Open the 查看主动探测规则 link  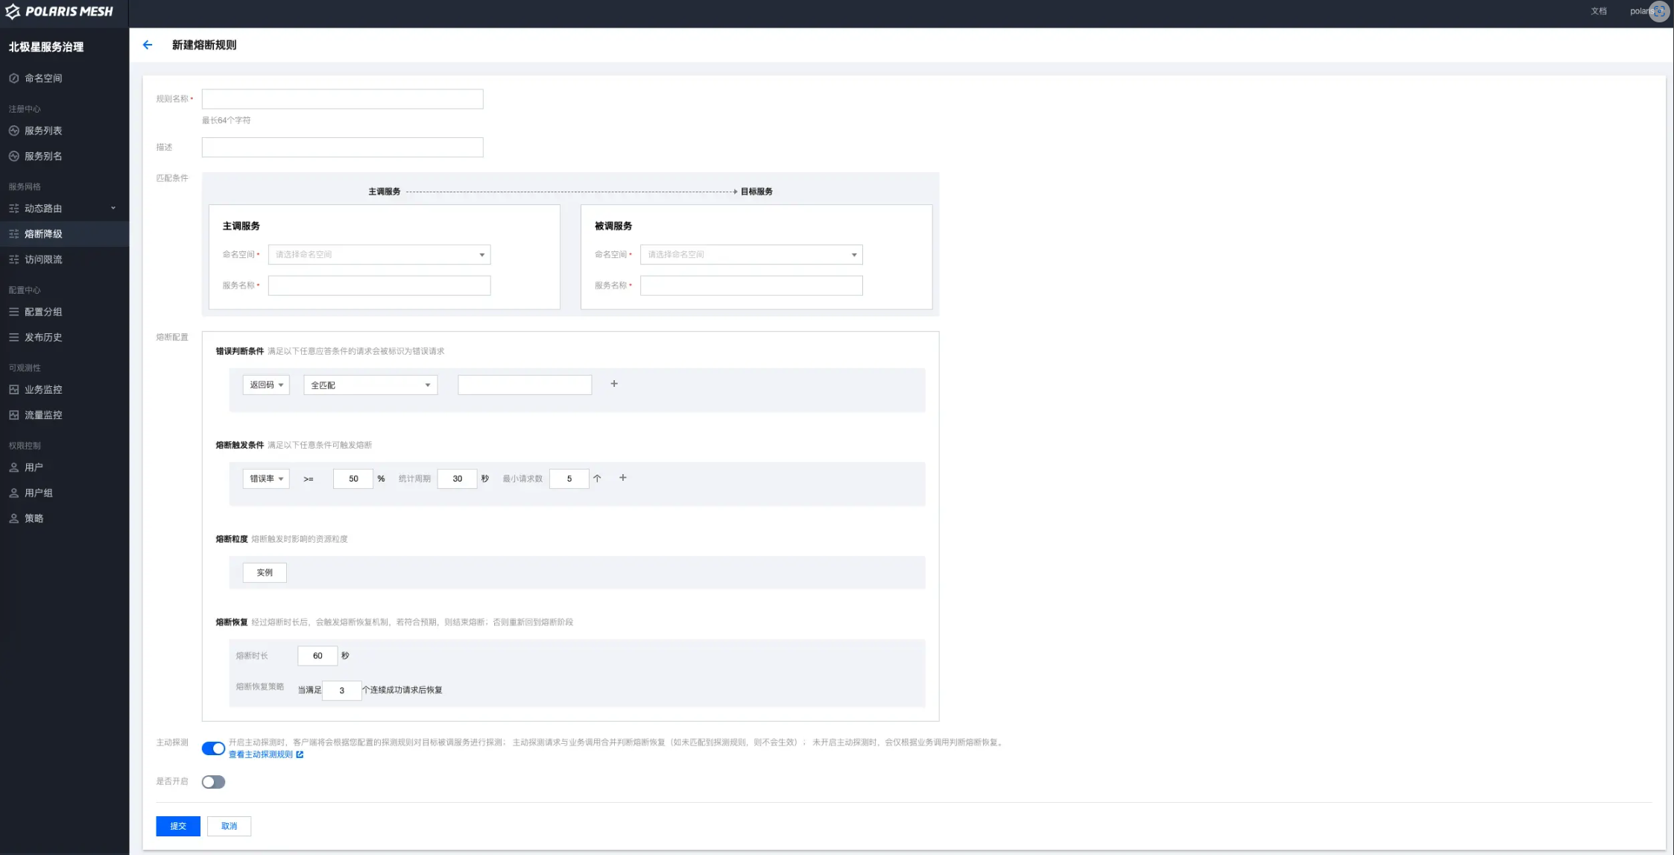pyautogui.click(x=261, y=754)
